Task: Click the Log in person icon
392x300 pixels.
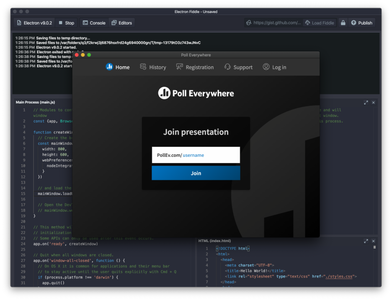Action: [266, 67]
